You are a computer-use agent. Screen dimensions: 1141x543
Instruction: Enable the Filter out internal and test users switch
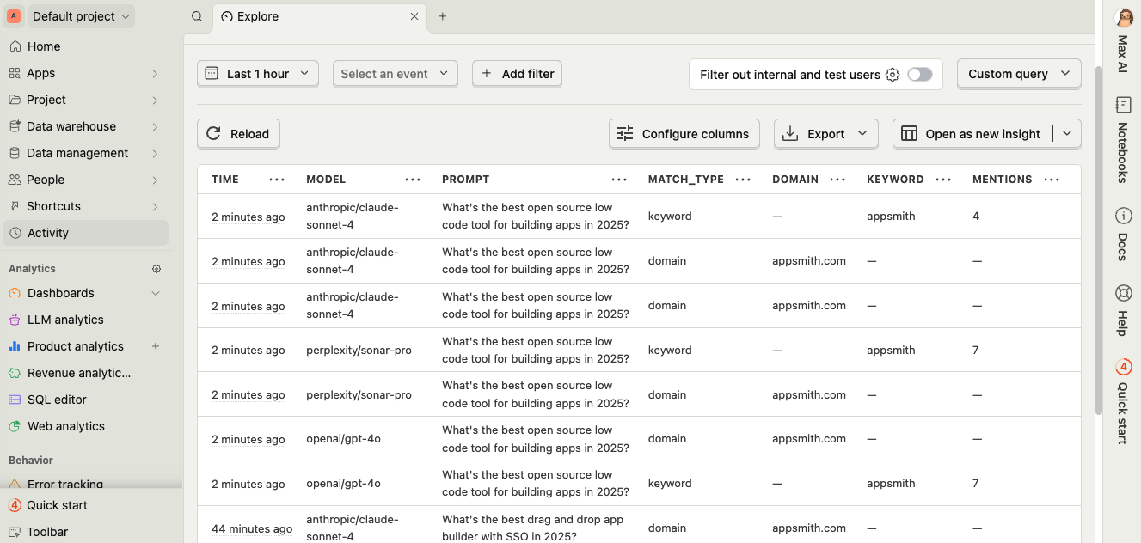919,75
